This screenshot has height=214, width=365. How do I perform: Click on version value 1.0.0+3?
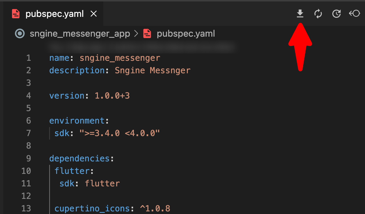pos(112,96)
